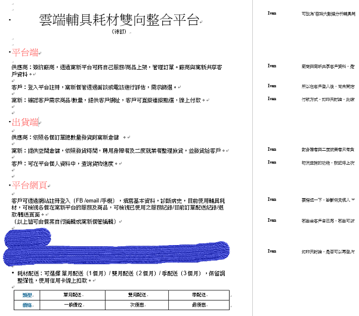Click the paragraph starting 供應商：簽約廠商
This screenshot has height=316, width=359.
pos(117,71)
